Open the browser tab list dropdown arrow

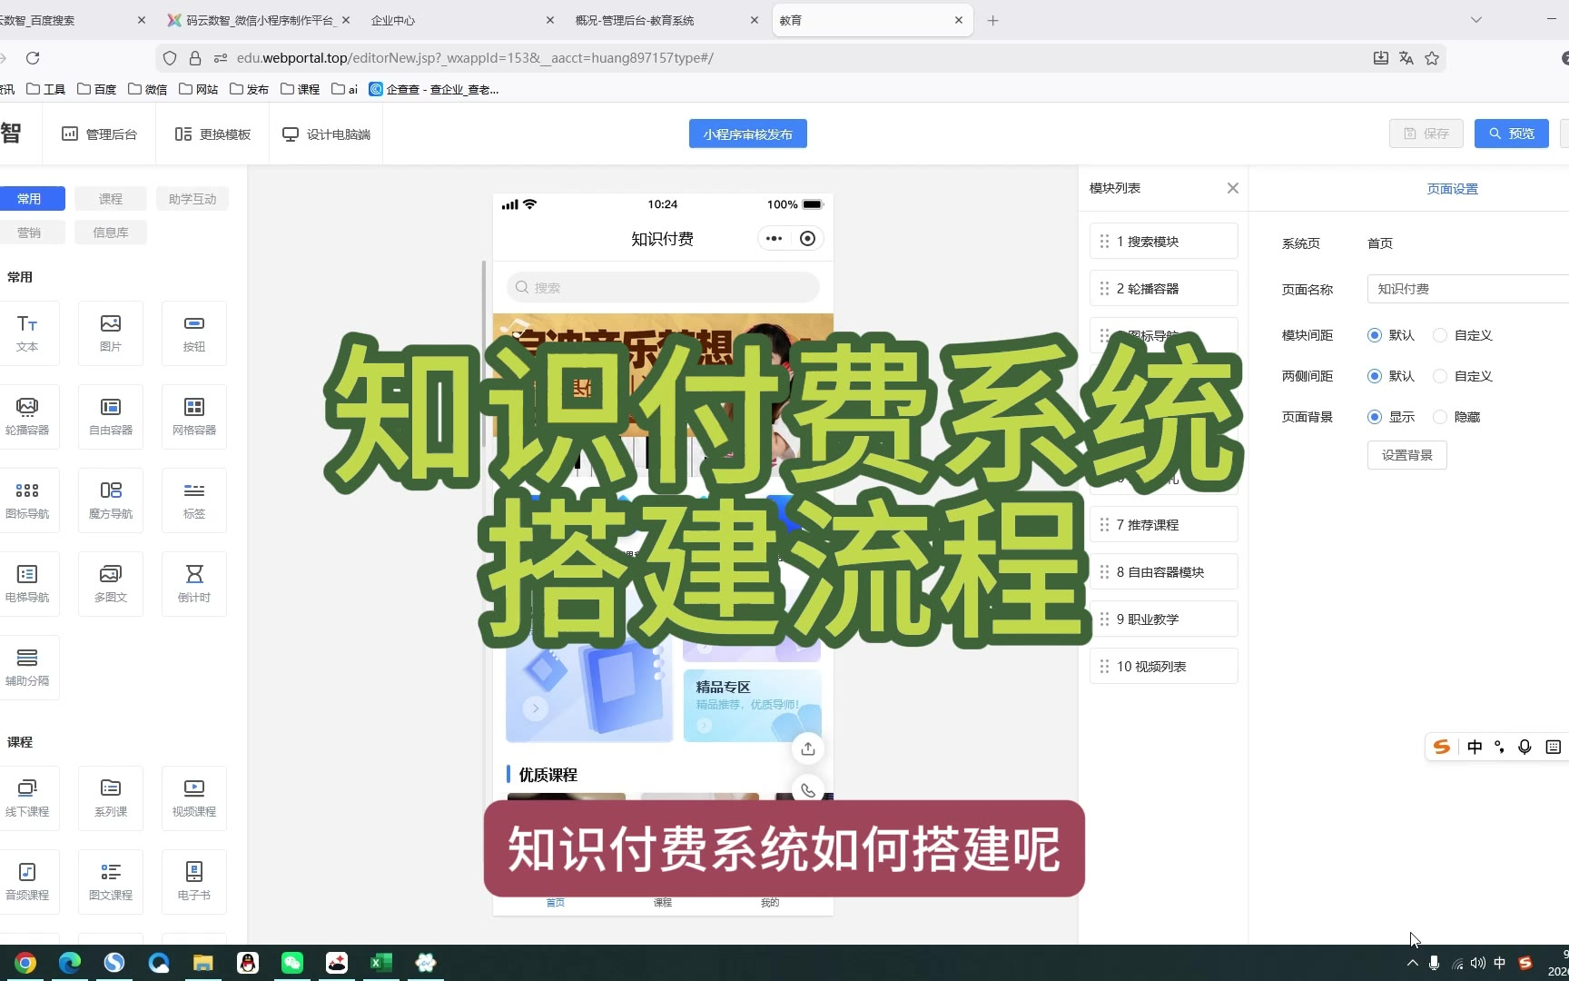point(1475,20)
